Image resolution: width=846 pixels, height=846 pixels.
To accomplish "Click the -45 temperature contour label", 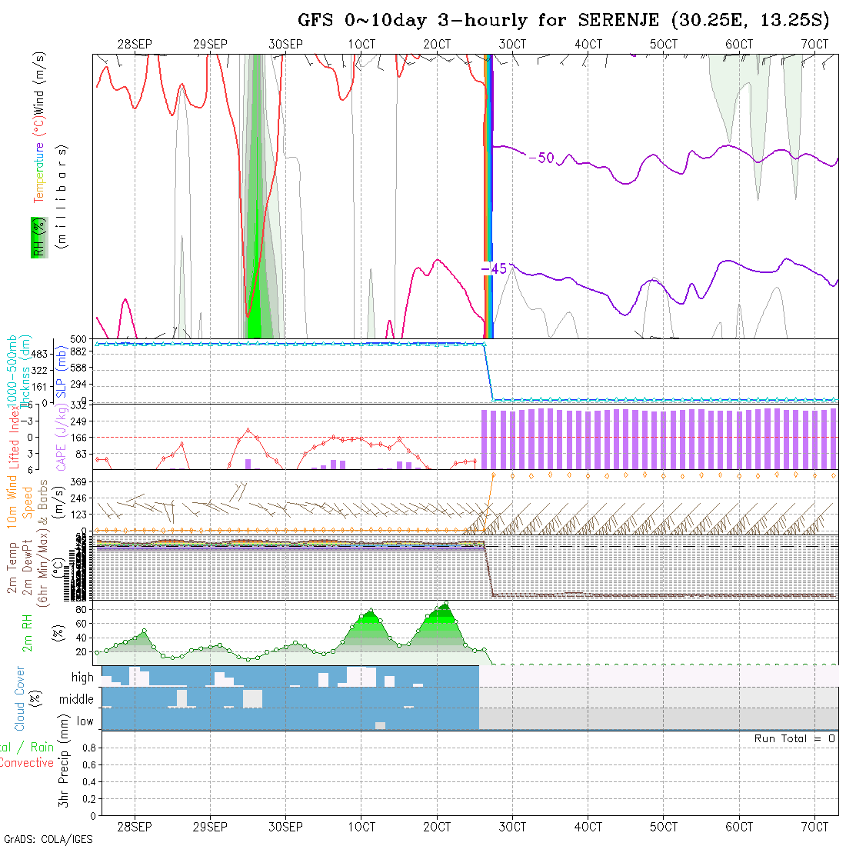I will (494, 268).
